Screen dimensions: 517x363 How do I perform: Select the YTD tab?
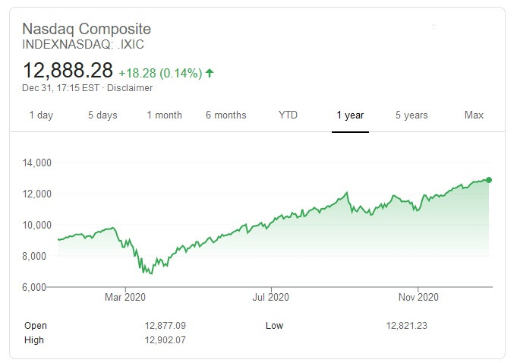coord(288,115)
